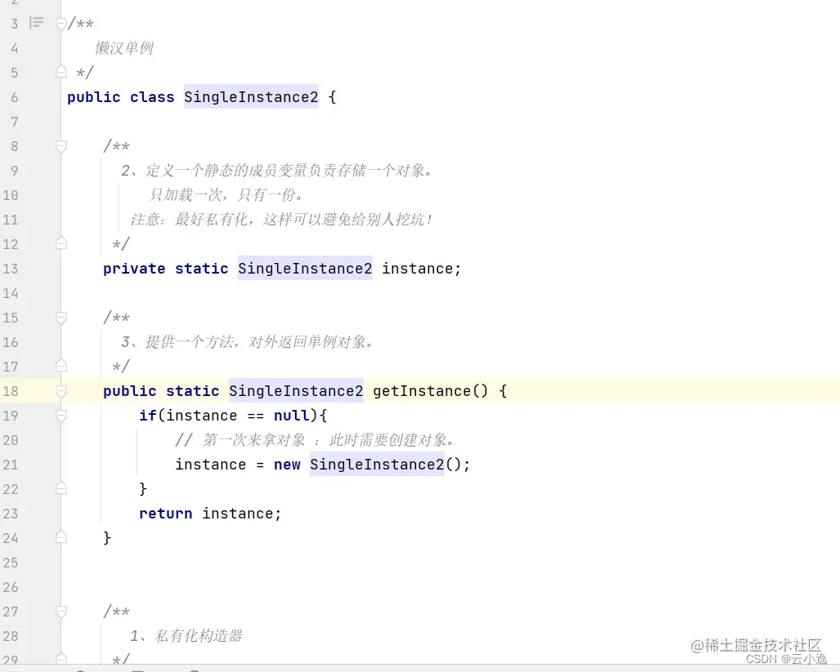
Task: Click the comment 3、提供一个方法，对外返回单例对象。
Action: [x=247, y=341]
